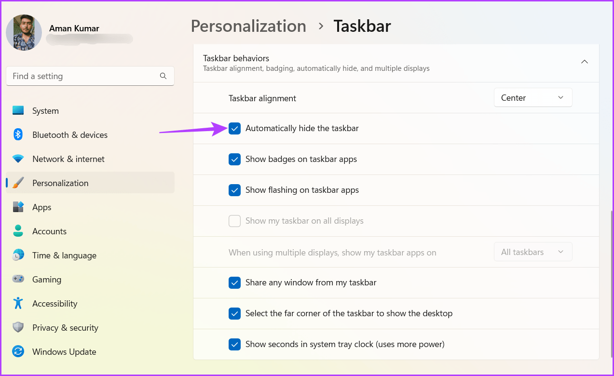Open Privacy & security settings
614x376 pixels.
[x=65, y=327]
